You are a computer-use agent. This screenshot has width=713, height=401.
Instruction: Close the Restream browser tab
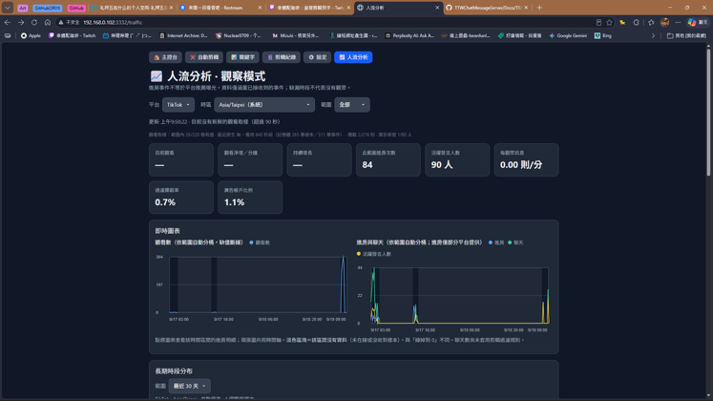[261, 8]
